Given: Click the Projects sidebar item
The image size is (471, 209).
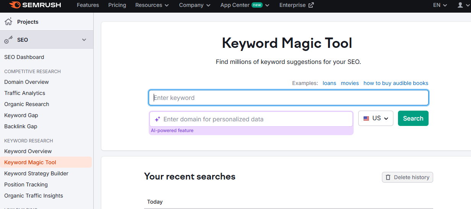Looking at the screenshot, I should [x=47, y=22].
